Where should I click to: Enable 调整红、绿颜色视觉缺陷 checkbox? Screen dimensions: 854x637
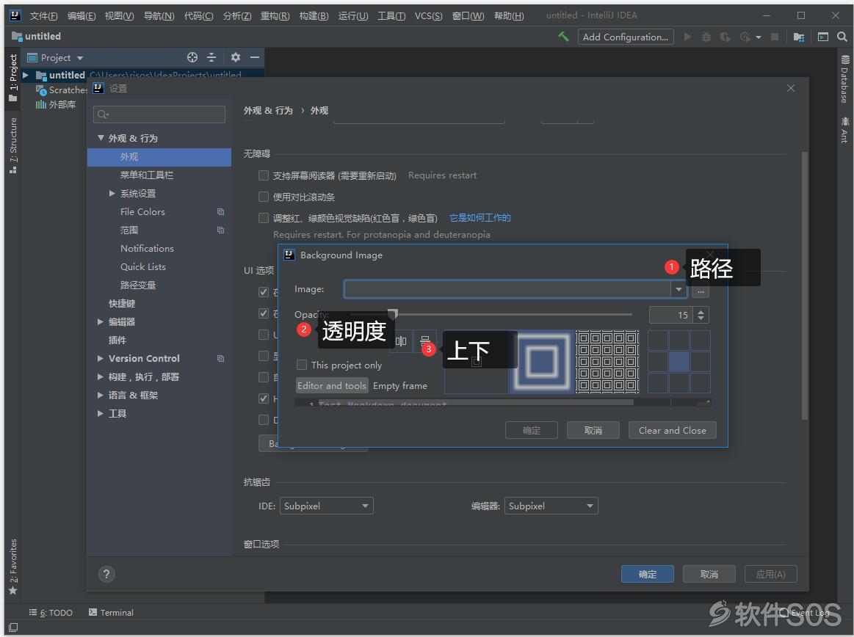pyautogui.click(x=264, y=218)
